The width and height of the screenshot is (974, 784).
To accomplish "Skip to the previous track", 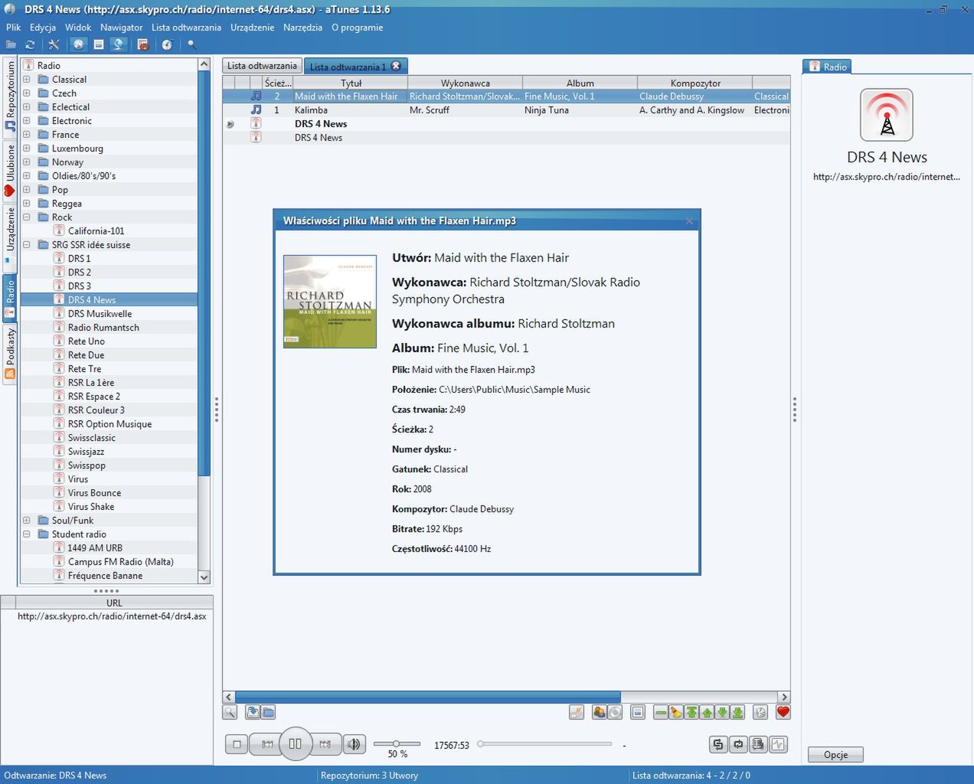I will tap(267, 744).
